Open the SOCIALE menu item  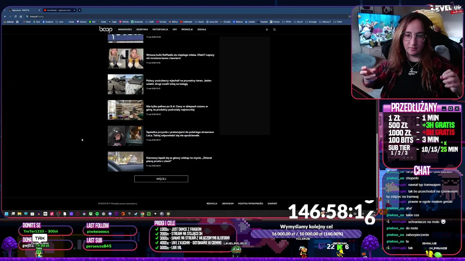tap(202, 29)
